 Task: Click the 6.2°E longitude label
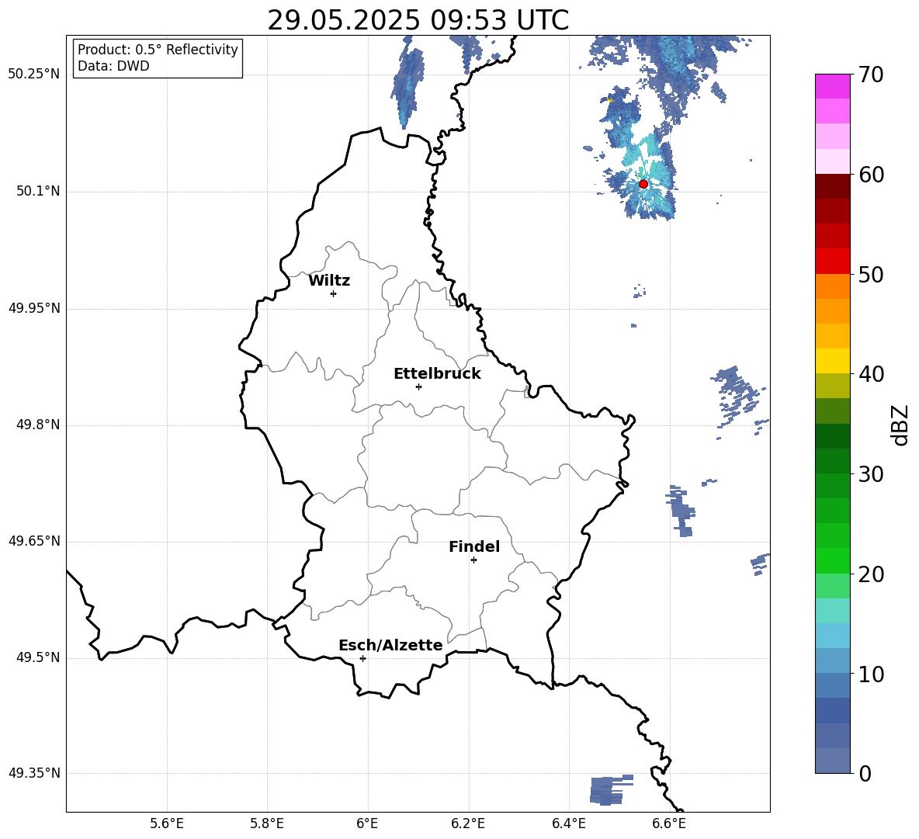click(x=468, y=823)
